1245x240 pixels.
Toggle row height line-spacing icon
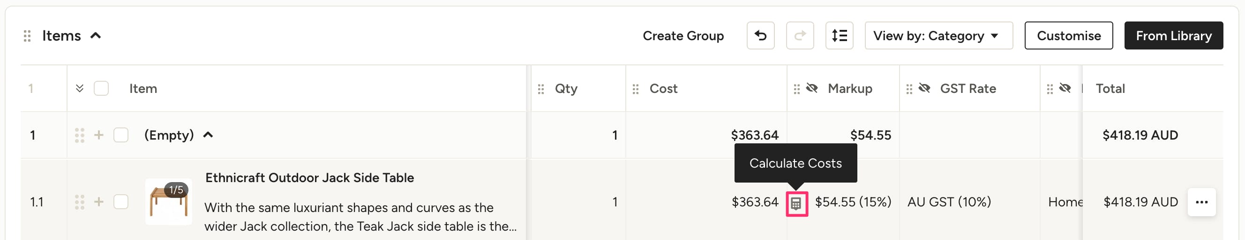click(x=839, y=35)
